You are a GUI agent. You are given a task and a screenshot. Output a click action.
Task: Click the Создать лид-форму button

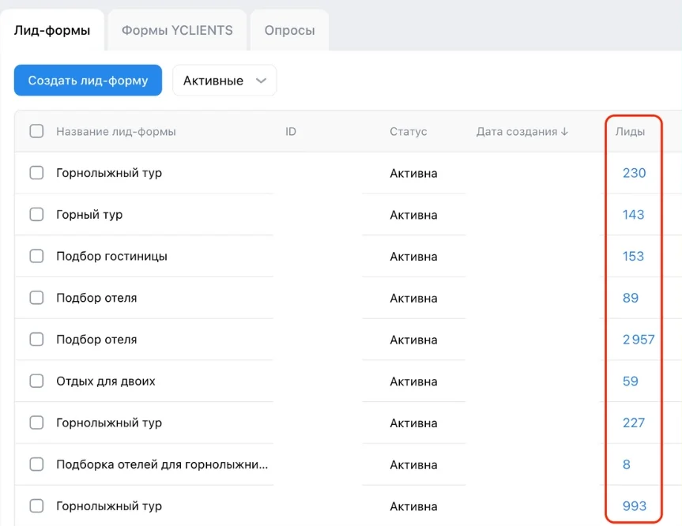88,81
